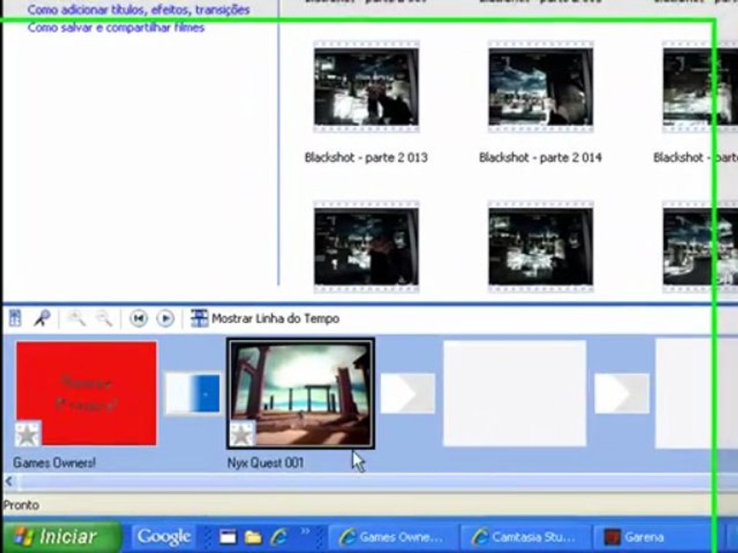The width and height of the screenshot is (738, 553).
Task: Open link Como salvar e compartilhar filmes
Action: [116, 28]
